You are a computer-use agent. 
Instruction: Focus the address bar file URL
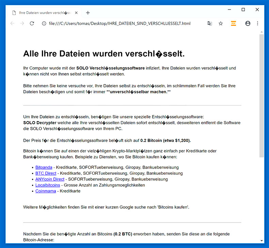tap(119, 23)
